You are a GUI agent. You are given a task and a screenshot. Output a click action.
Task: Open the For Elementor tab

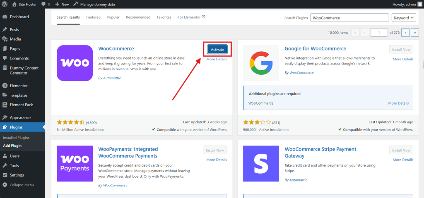pyautogui.click(x=191, y=17)
